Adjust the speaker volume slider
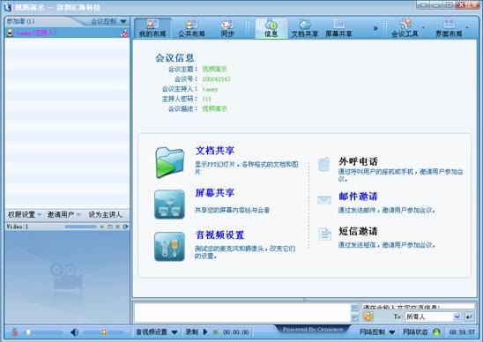Screen dimensions: 483x342 (x=103, y=332)
